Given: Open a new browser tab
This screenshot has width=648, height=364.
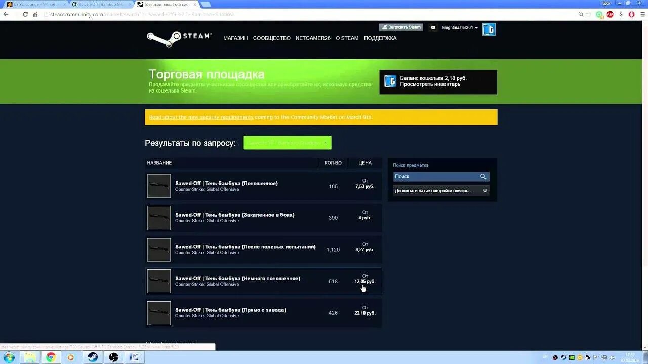Looking at the screenshot, I should pos(206,4).
